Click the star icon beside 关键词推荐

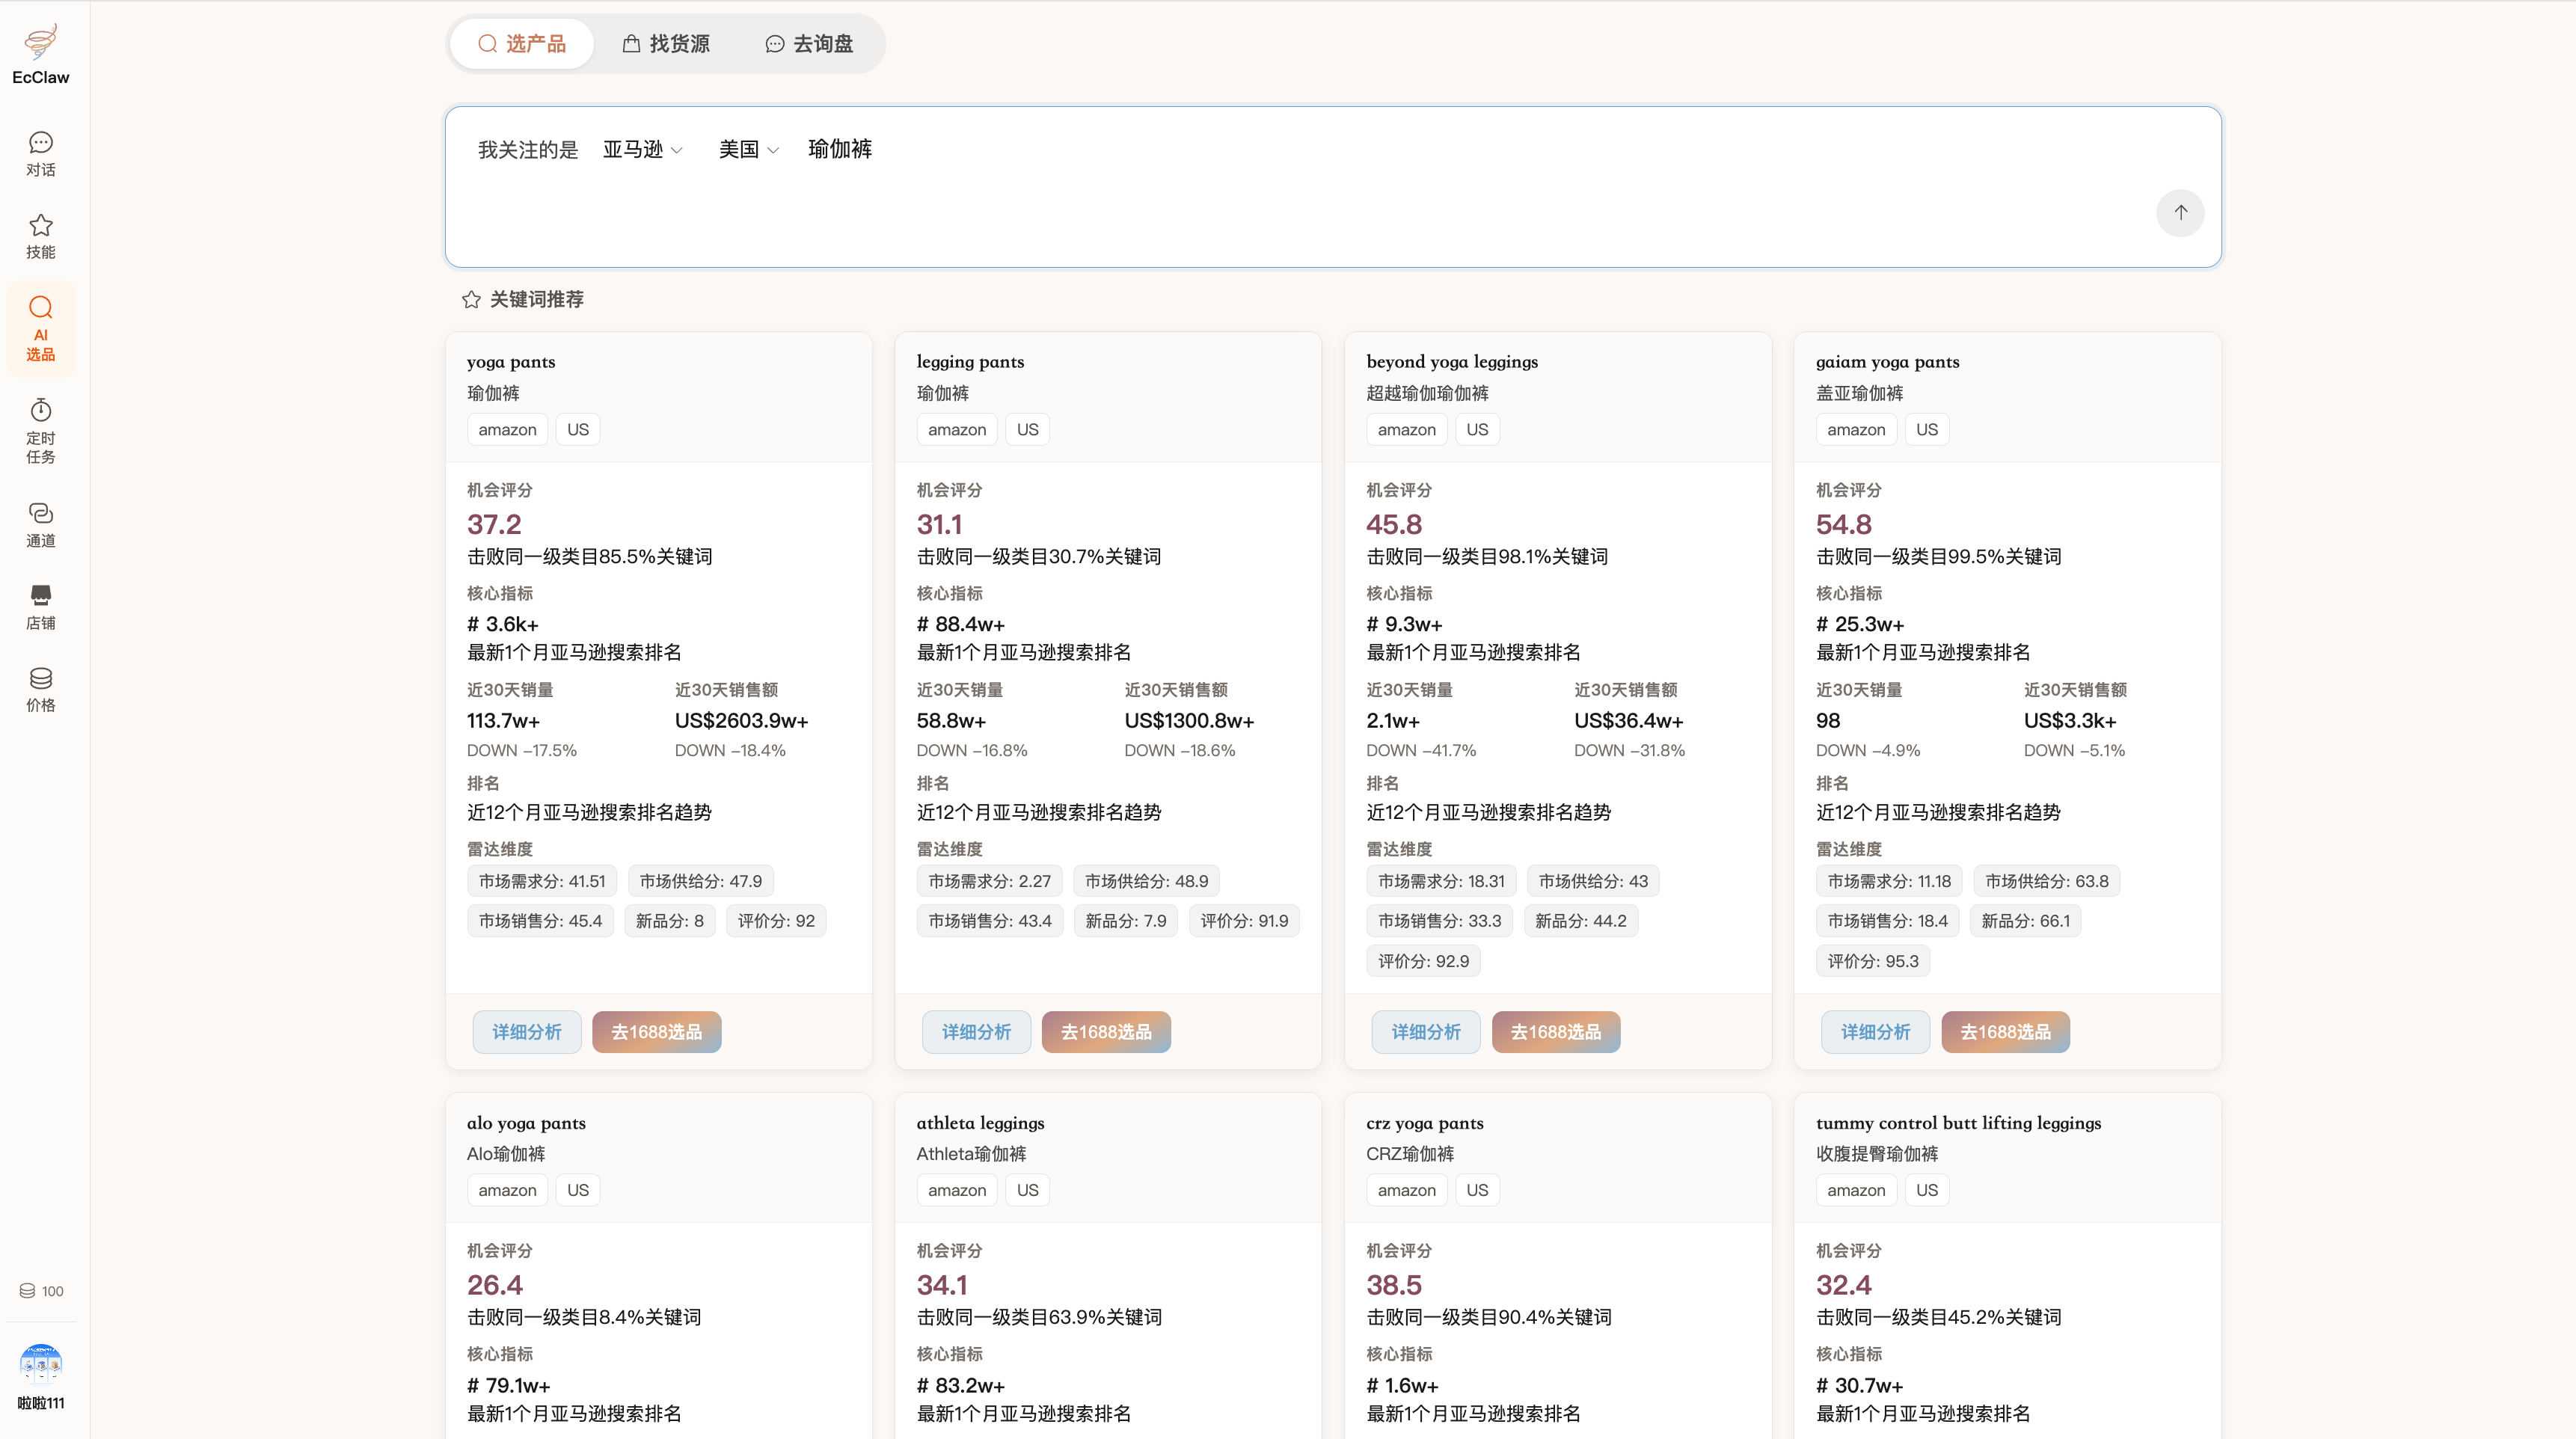pyautogui.click(x=471, y=298)
